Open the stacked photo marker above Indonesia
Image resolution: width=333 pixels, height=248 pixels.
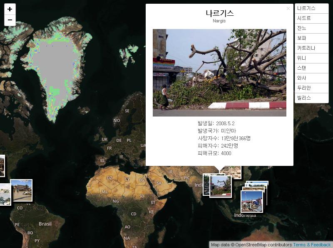[252, 201]
